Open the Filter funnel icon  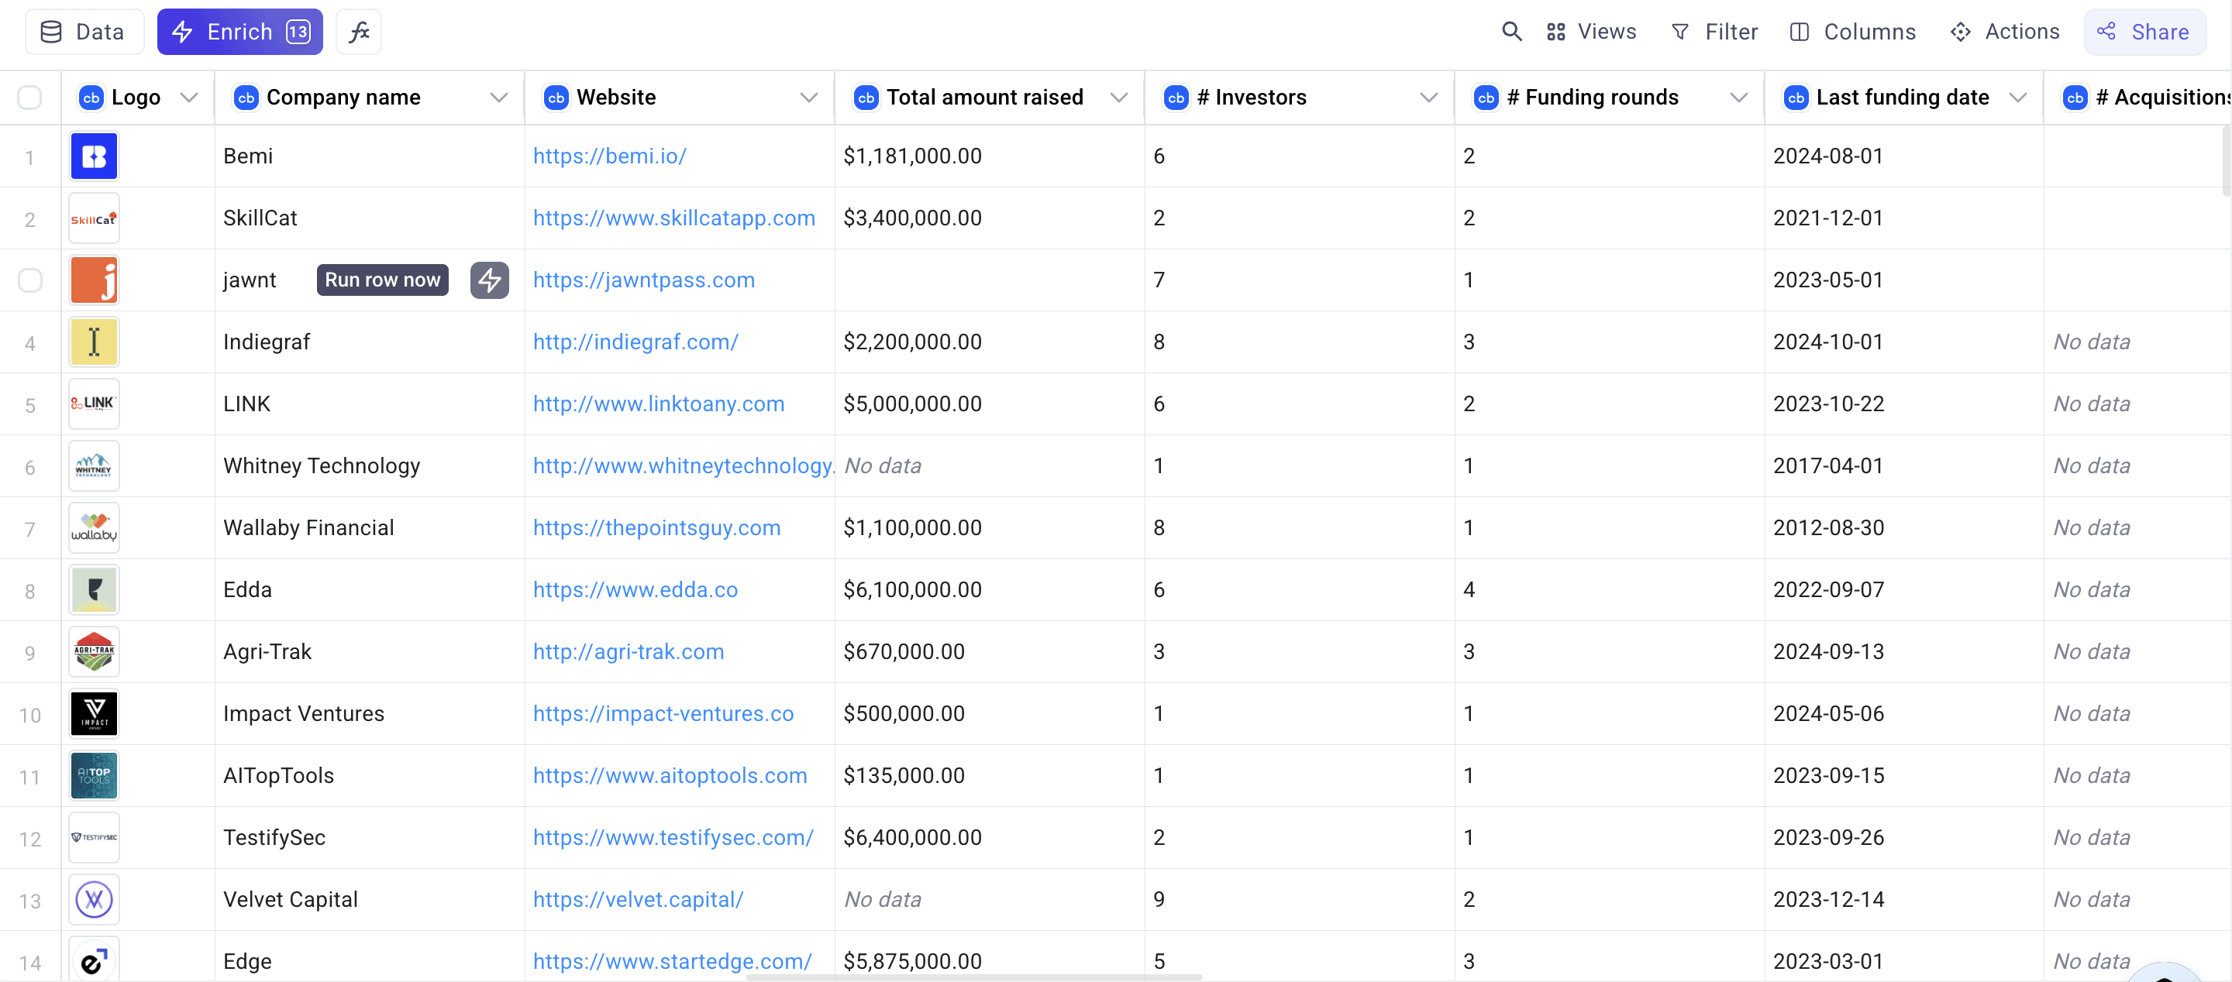[x=1681, y=31]
